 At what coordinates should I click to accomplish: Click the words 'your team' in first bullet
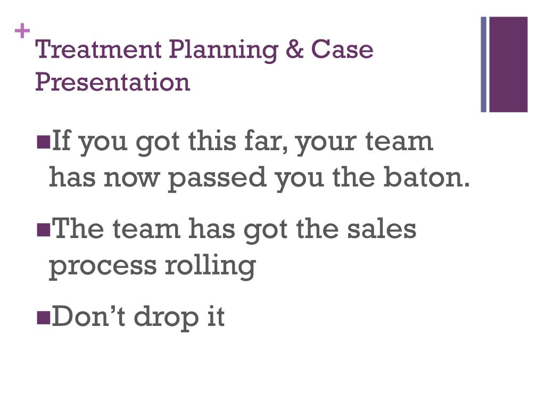[x=364, y=143]
